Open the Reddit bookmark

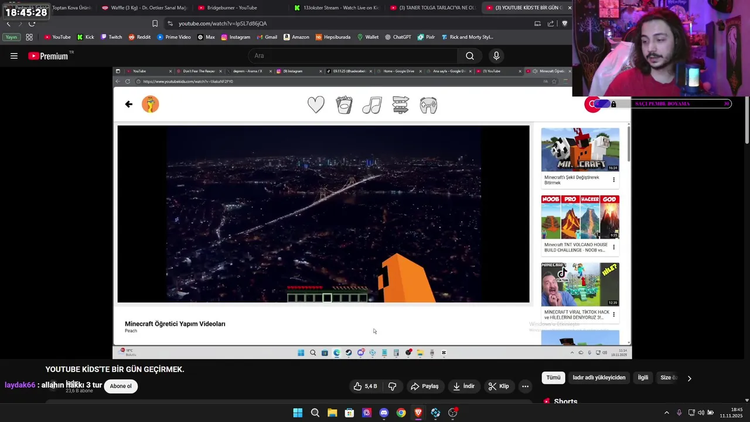pos(139,37)
